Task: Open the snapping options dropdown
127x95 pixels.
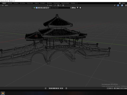Action: coord(61,5)
